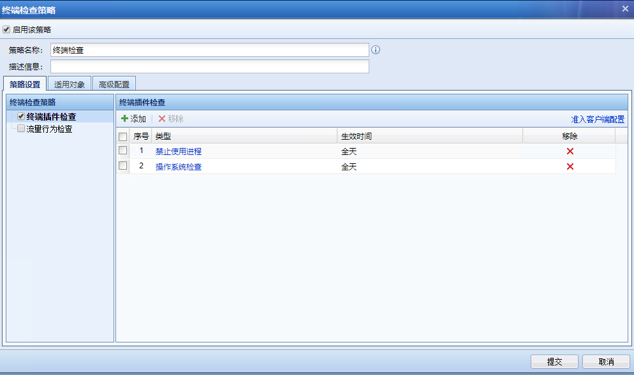Viewport: 634px width, 375px height.
Task: Open the 准入客户端配置 link
Action: tap(597, 119)
